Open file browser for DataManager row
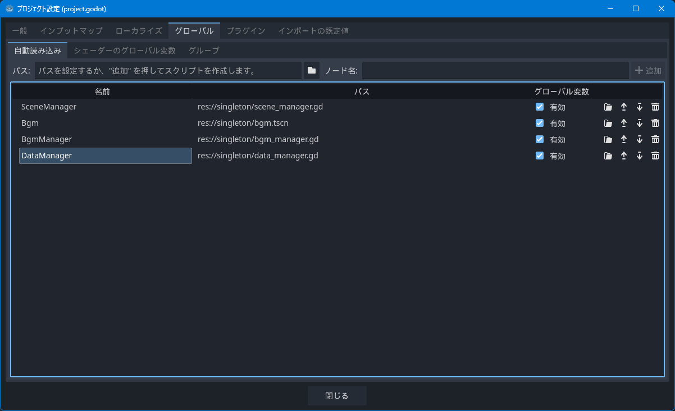This screenshot has height=411, width=675. (608, 156)
